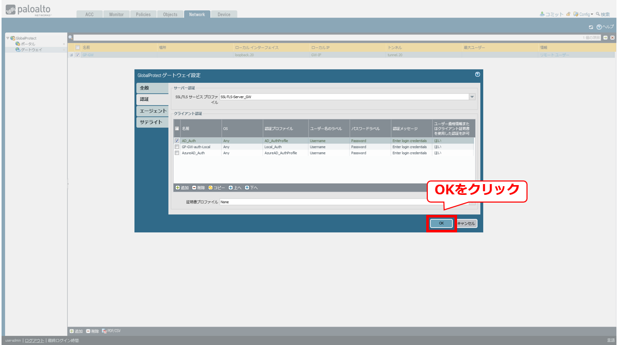Clear filter with the red X icon
Image resolution: width=618 pixels, height=345 pixels.
click(612, 38)
